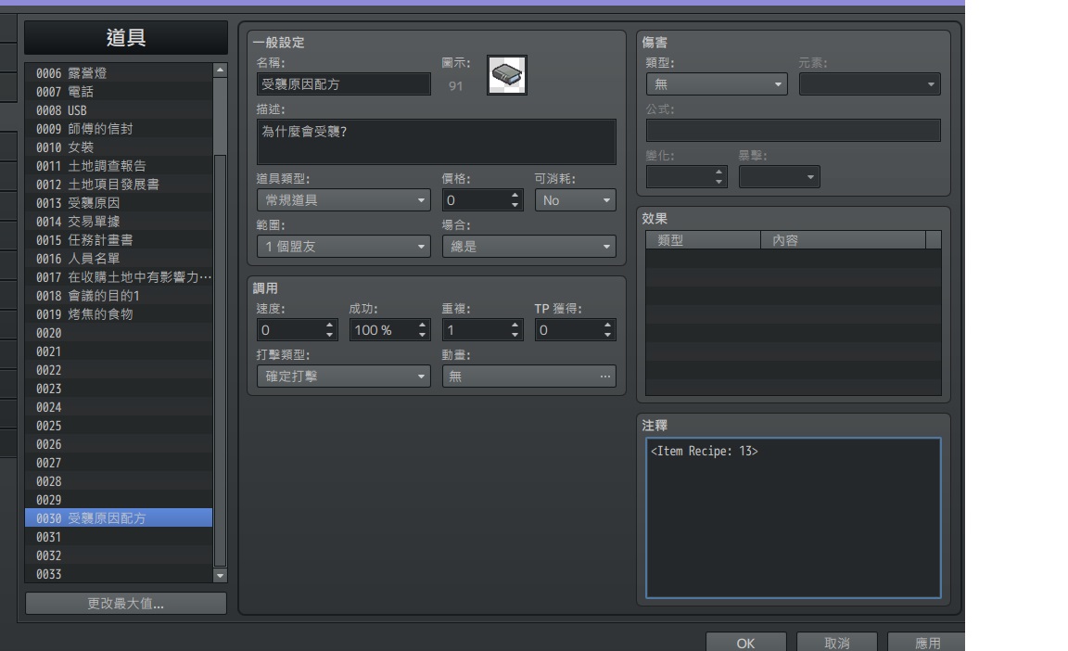This screenshot has width=1068, height=651.
Task: Select item 0006 露營燈
Action: pyautogui.click(x=119, y=73)
